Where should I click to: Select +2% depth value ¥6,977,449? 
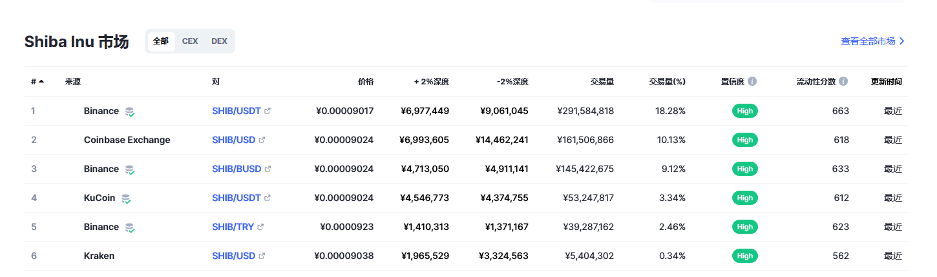point(425,111)
